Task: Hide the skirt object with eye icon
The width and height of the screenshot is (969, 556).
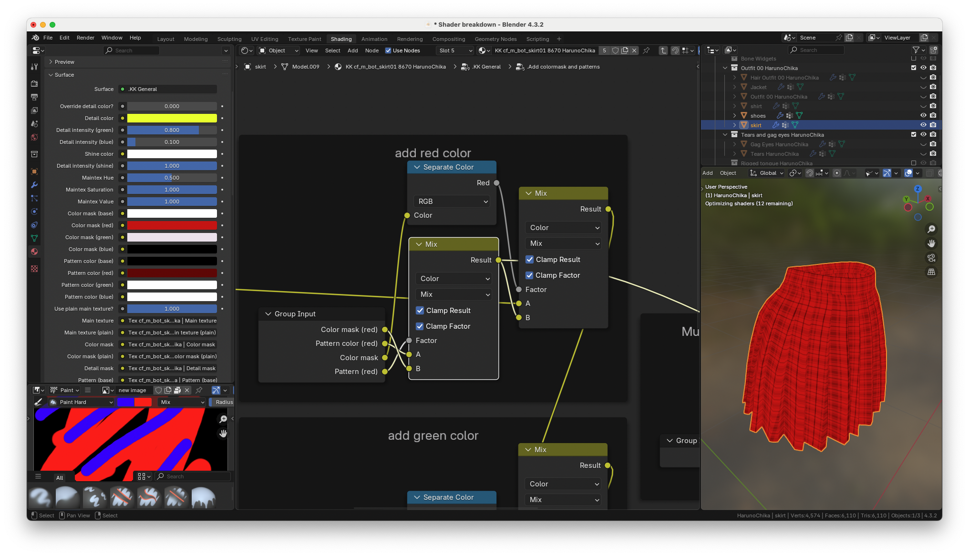Action: [923, 125]
